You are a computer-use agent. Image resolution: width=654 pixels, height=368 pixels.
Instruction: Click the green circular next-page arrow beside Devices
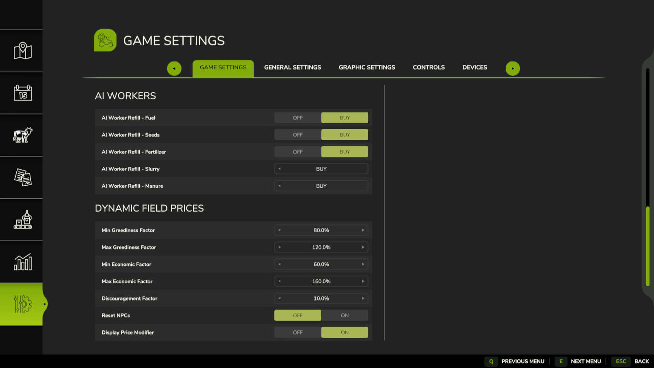coord(513,68)
